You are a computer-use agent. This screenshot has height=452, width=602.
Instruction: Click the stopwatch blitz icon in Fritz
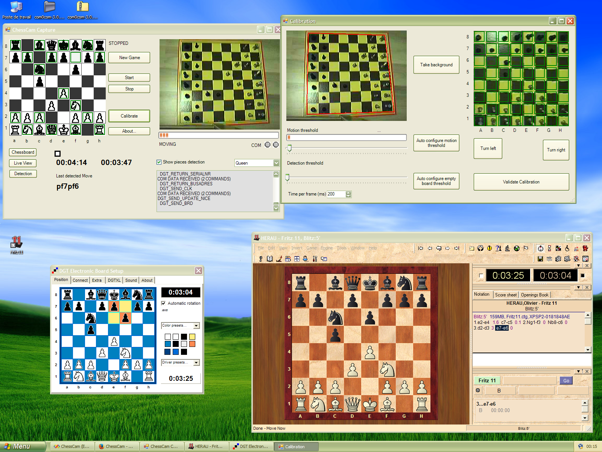(541, 248)
